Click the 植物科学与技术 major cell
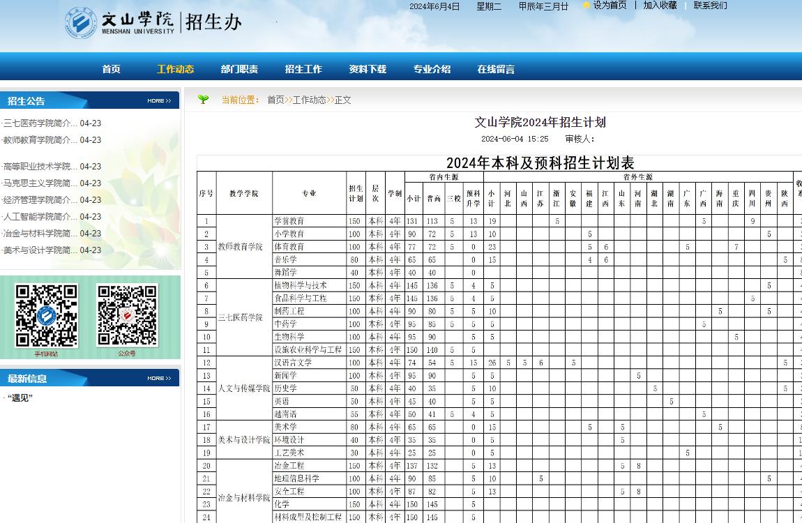This screenshot has width=802, height=523. tap(310, 285)
